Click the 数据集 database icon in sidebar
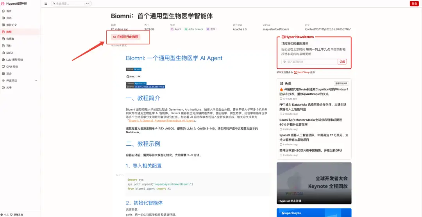 point(3,39)
